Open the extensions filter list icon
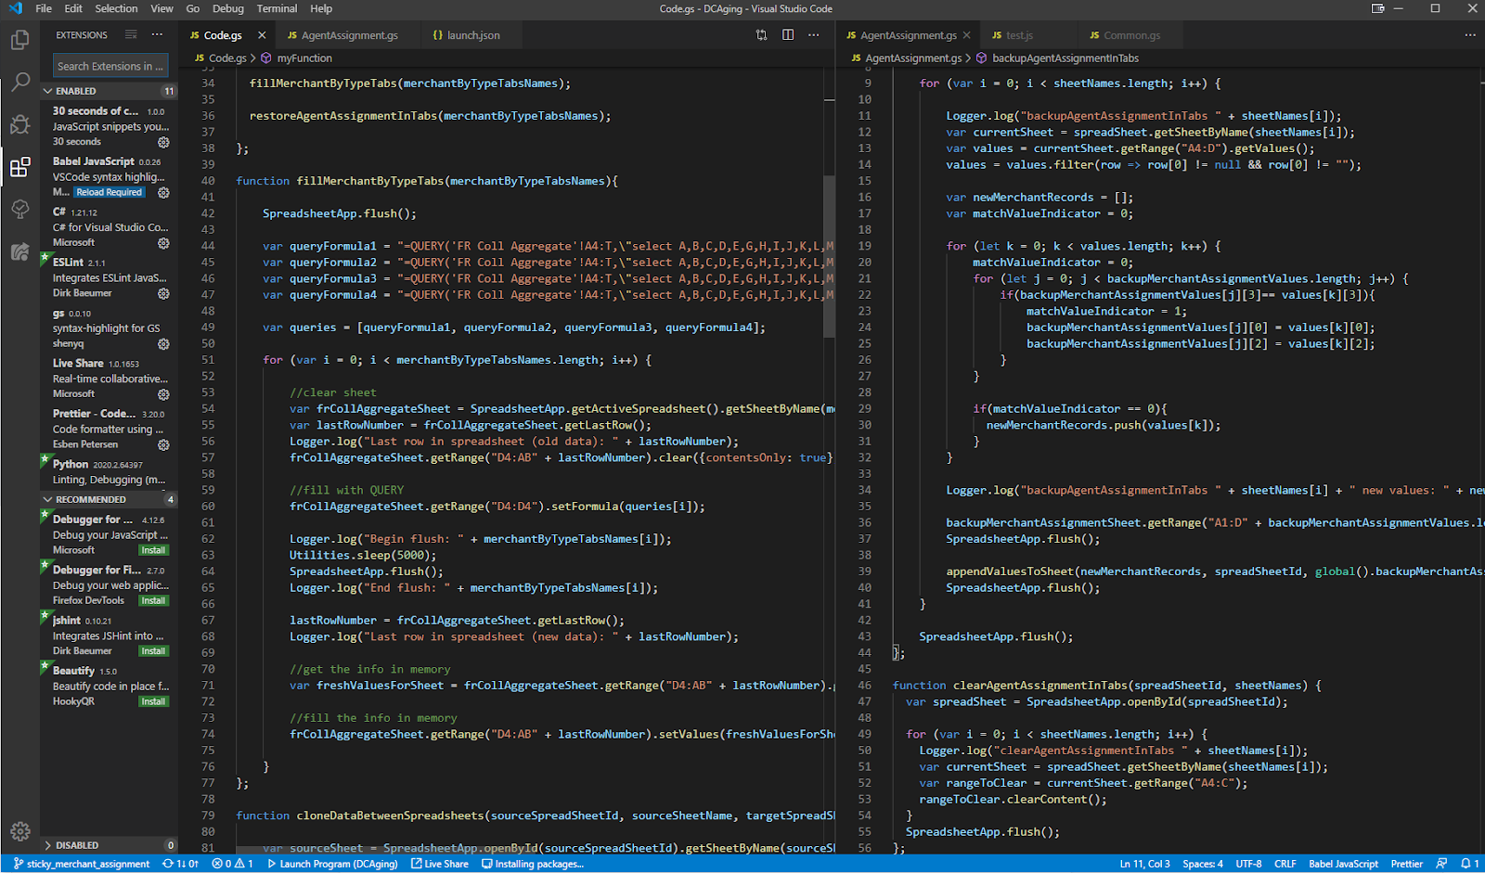Screen dimensions: 1485x873 click(x=131, y=34)
